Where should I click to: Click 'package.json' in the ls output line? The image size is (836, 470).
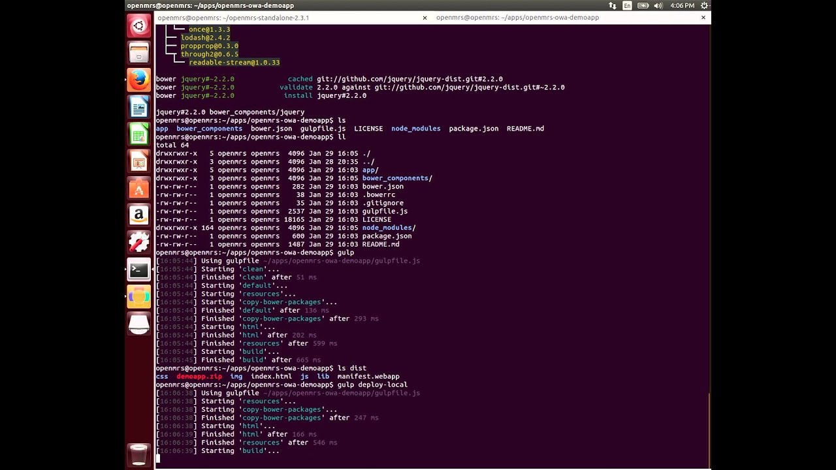[474, 129]
